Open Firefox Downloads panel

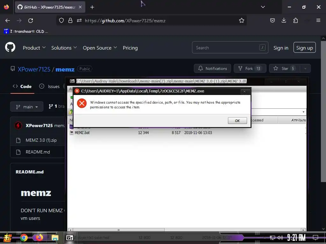tap(284, 20)
